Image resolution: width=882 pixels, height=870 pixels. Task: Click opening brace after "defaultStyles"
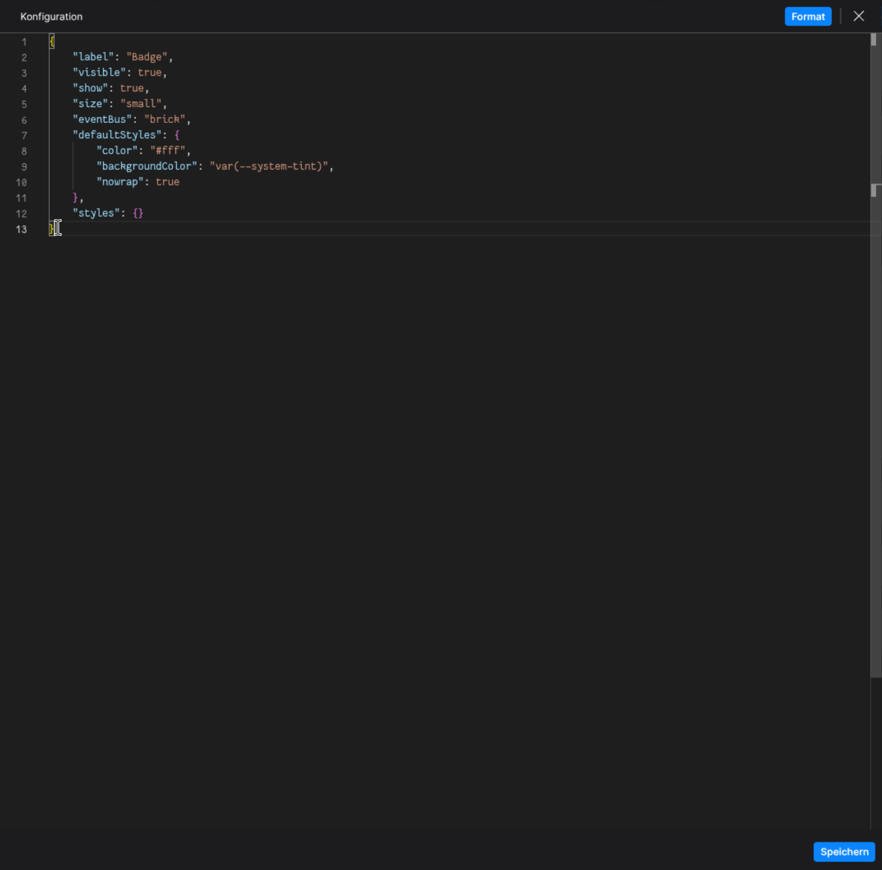[177, 135]
